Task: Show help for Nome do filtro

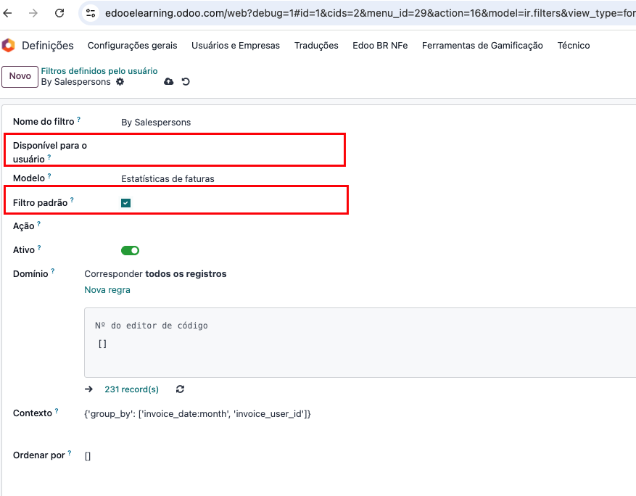Action: click(x=79, y=119)
